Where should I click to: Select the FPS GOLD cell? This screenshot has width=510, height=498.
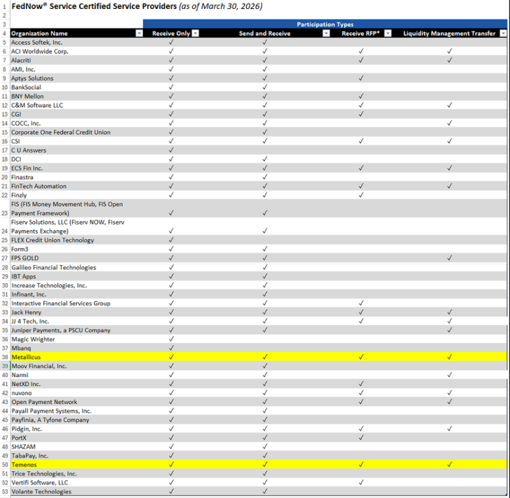[x=77, y=258]
